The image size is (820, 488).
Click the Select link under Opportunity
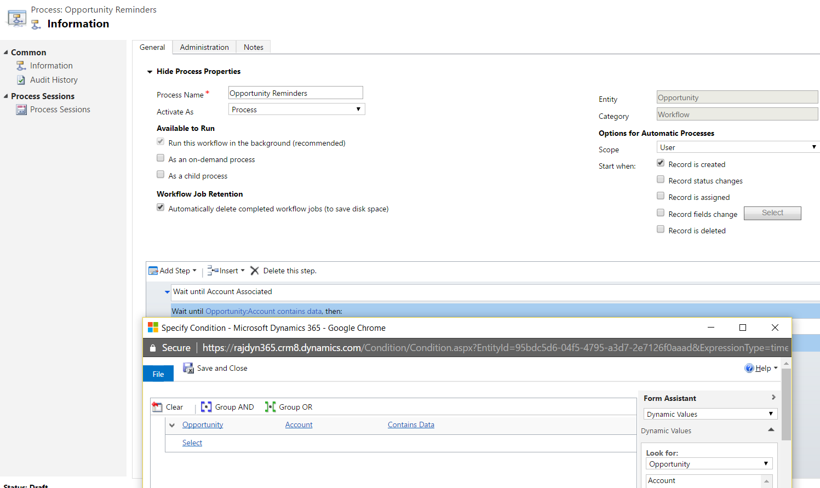[192, 443]
